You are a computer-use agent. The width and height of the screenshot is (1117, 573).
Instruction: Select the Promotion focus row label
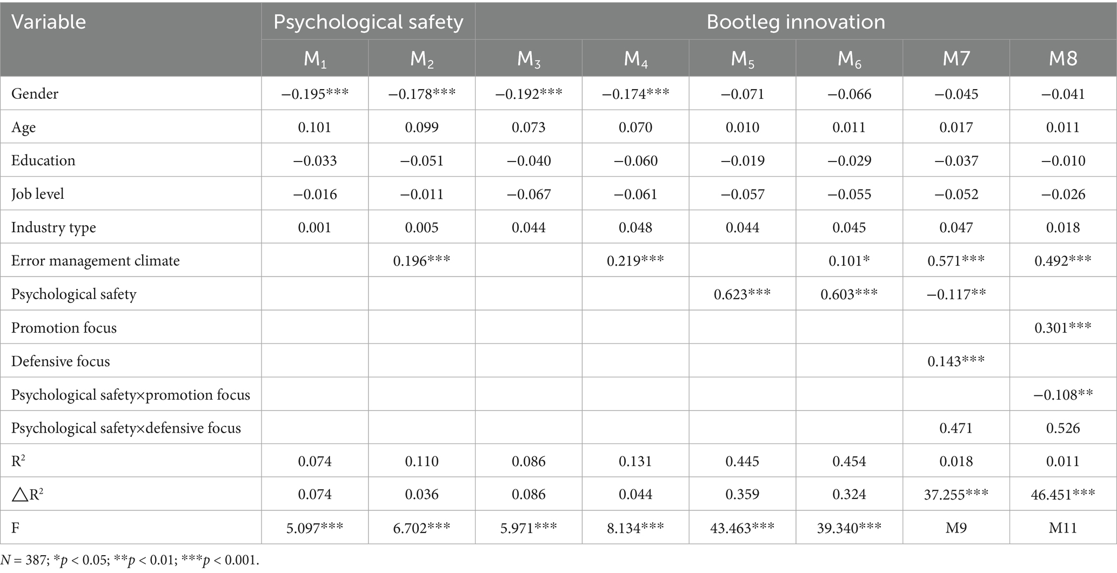click(64, 328)
